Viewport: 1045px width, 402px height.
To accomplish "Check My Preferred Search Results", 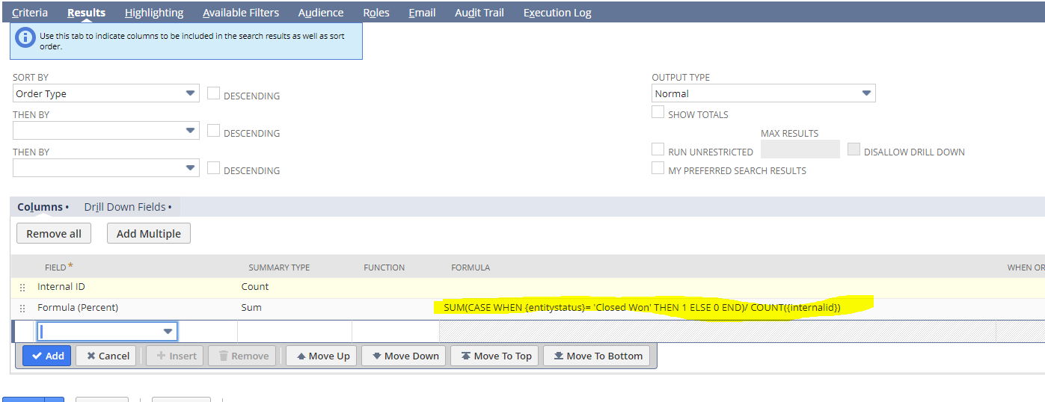I will point(658,168).
